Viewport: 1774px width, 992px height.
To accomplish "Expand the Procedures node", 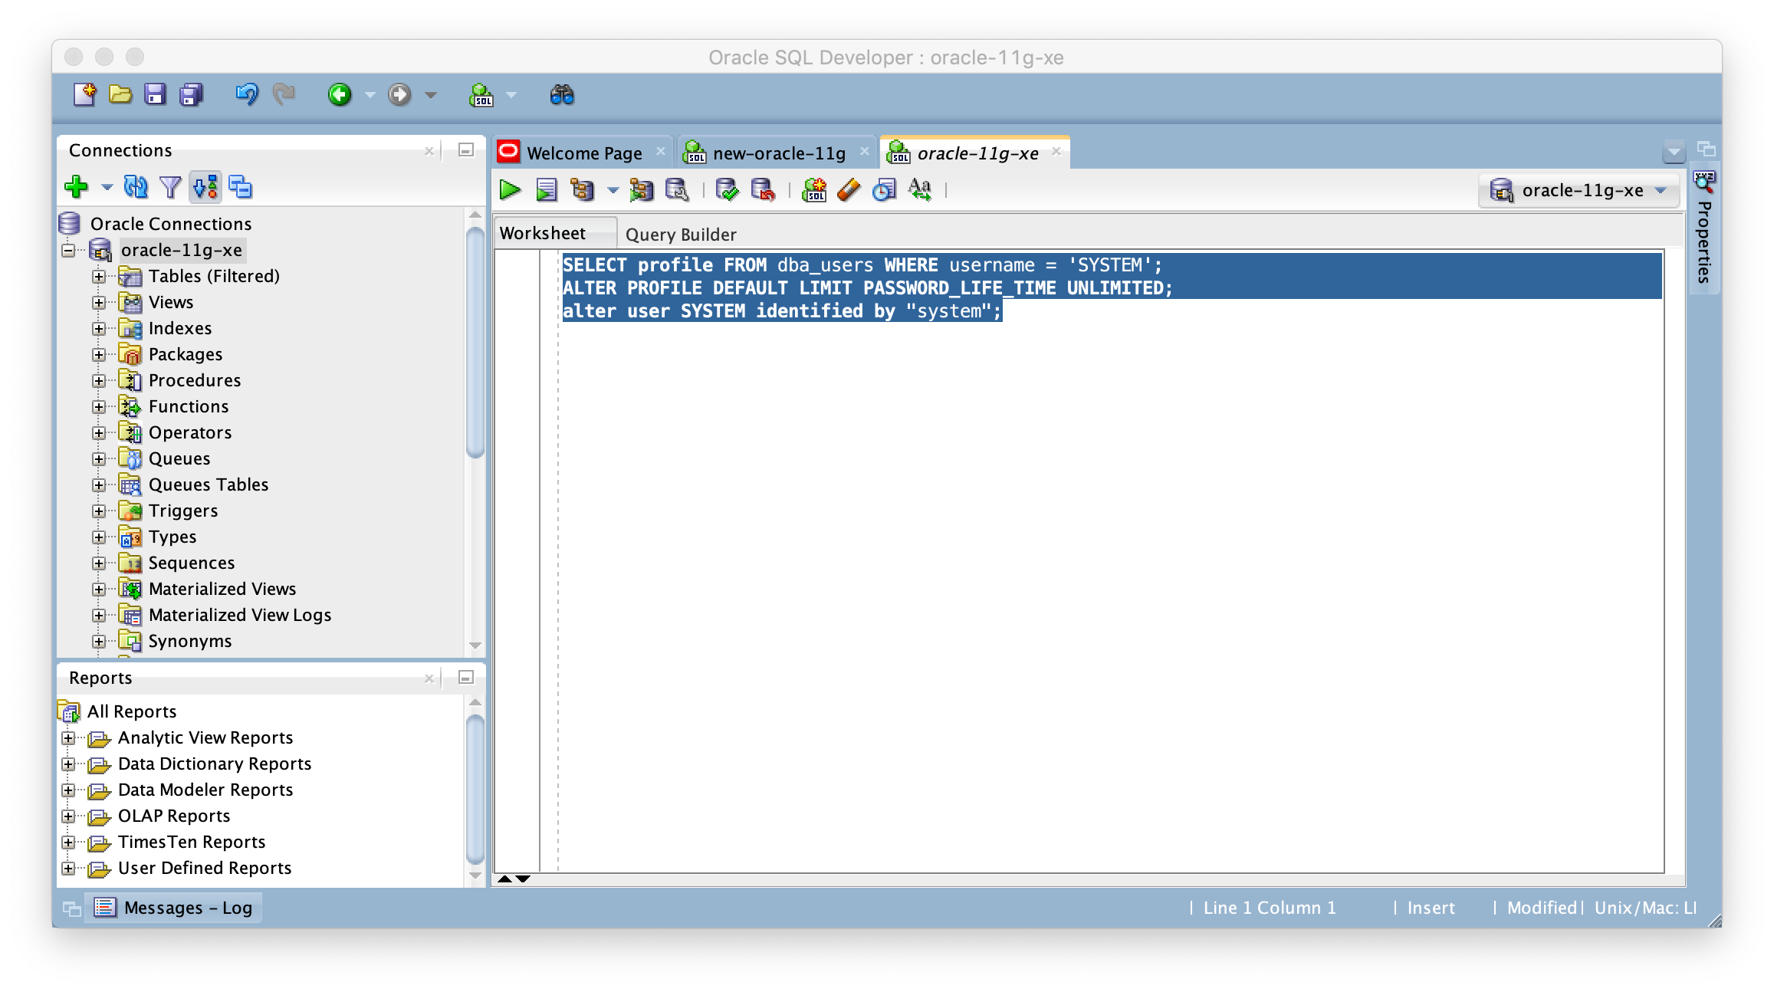I will [x=99, y=380].
